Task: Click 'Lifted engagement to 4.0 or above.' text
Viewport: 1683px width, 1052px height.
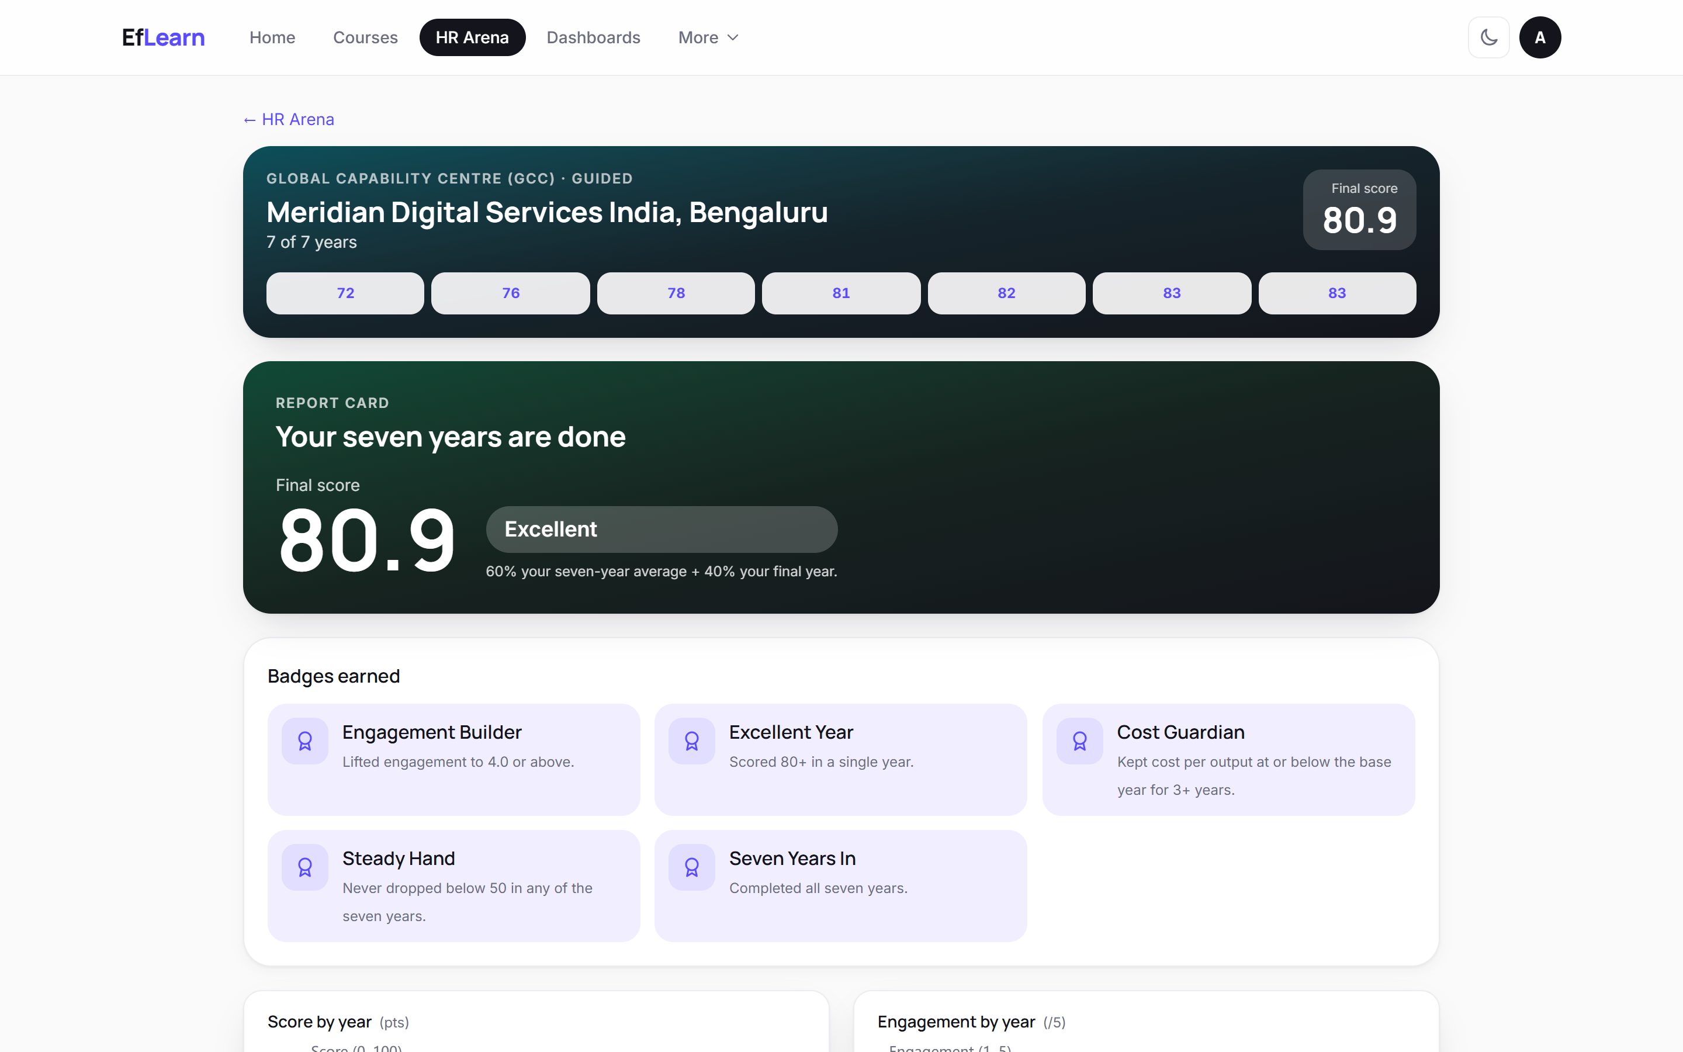Action: pyautogui.click(x=458, y=762)
